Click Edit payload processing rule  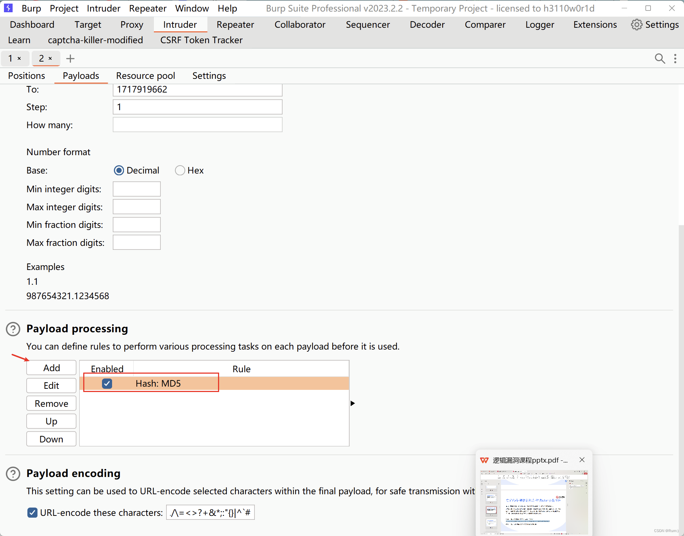51,386
